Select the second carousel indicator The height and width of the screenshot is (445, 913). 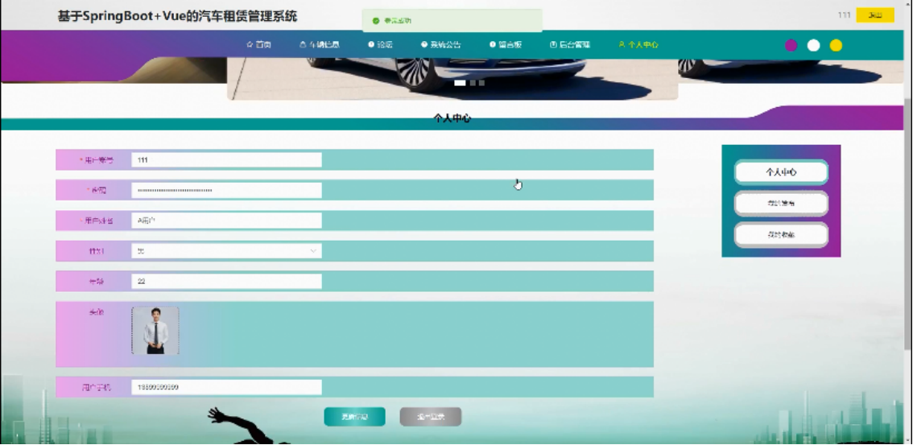[x=473, y=83]
